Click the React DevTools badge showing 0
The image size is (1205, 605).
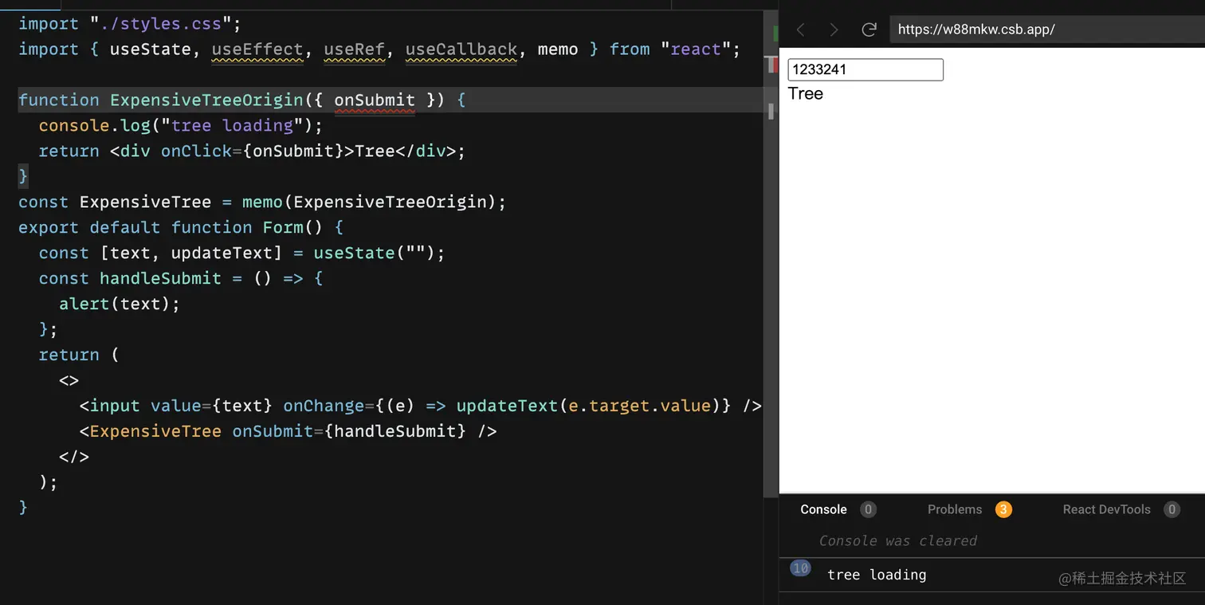tap(1172, 509)
